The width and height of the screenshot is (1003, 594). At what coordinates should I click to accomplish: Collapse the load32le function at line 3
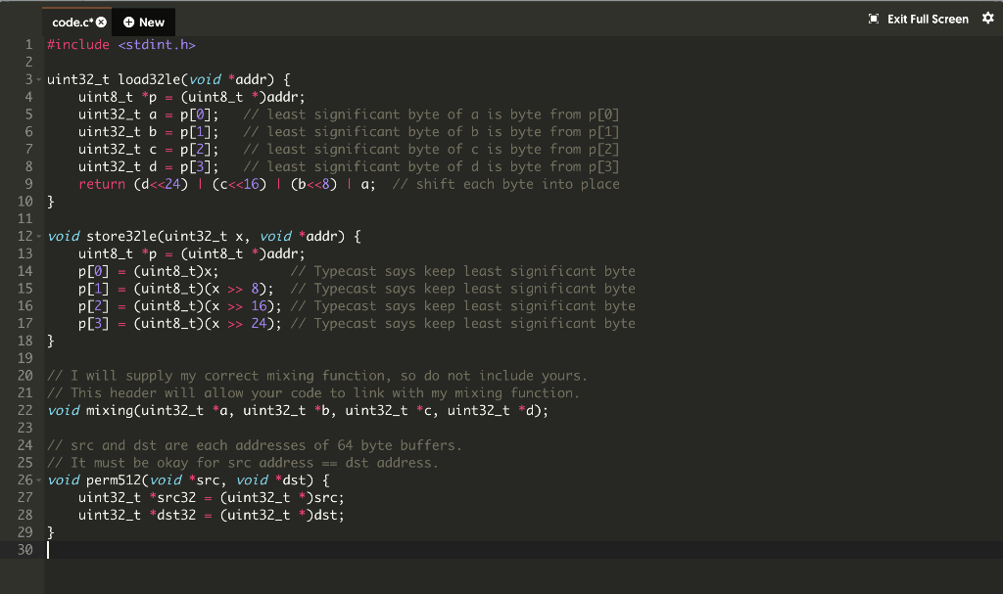[37, 79]
